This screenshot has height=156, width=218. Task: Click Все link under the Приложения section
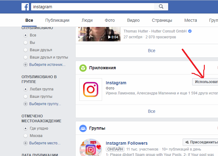152,111
